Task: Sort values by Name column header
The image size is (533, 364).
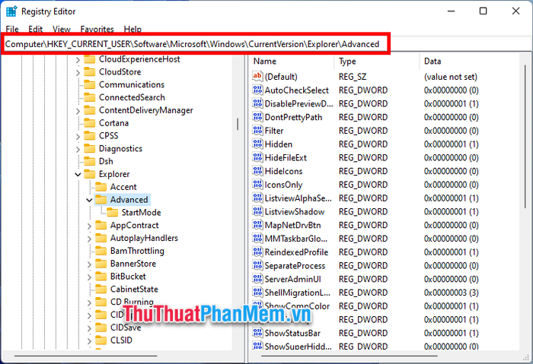Action: point(292,61)
